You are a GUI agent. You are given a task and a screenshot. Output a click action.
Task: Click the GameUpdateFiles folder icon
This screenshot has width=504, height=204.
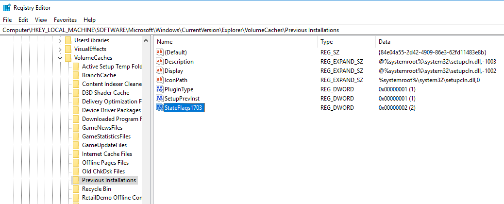coord(76,145)
